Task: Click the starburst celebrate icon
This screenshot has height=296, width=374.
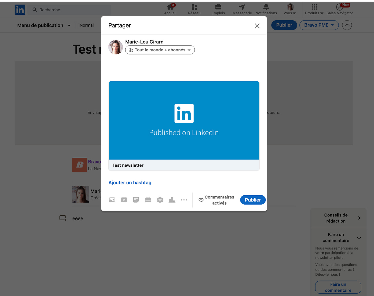Action: 160,200
